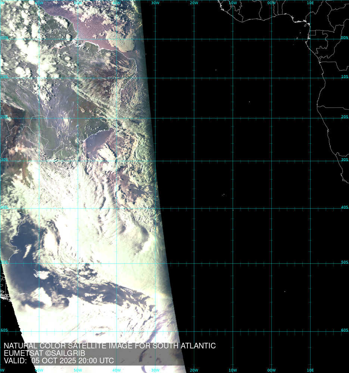Click the 10E longitude label along the top
The width and height of the screenshot is (349, 373).
[310, 3]
